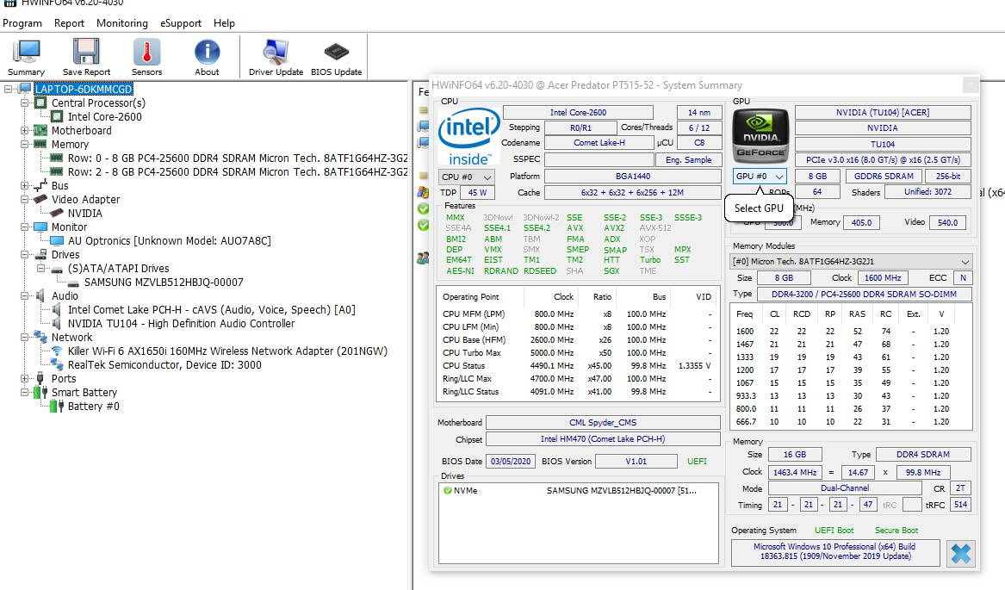The height and width of the screenshot is (590, 1005).
Task: Click the Codename Comet Lake-H field
Action: pos(599,143)
